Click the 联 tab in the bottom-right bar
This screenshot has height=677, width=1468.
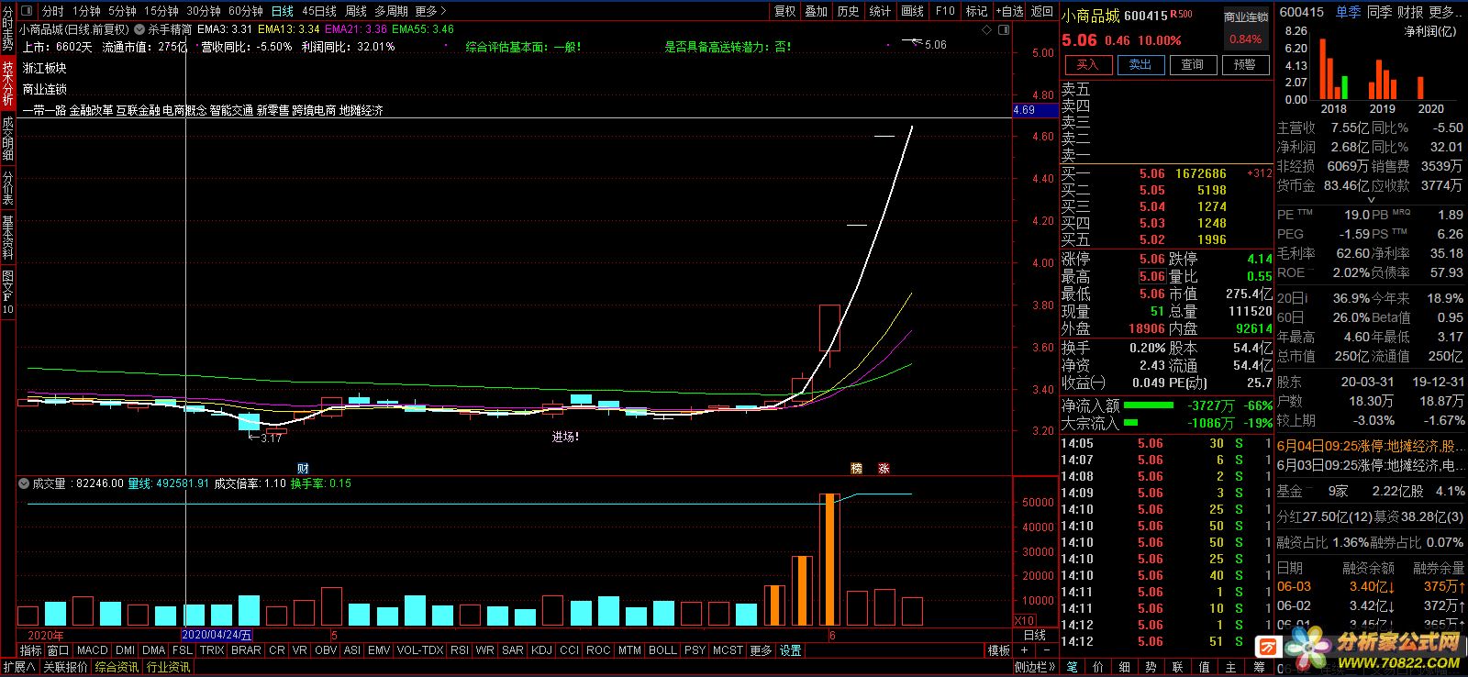pos(1178,667)
